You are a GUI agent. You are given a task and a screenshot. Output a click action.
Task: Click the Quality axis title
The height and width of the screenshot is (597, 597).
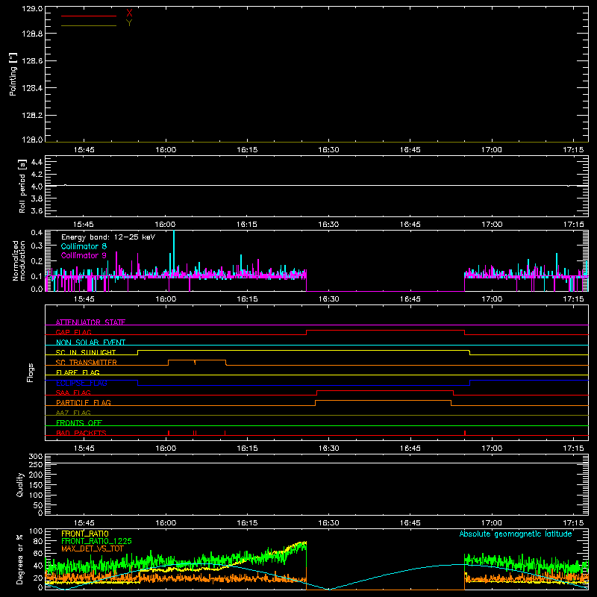(20, 484)
